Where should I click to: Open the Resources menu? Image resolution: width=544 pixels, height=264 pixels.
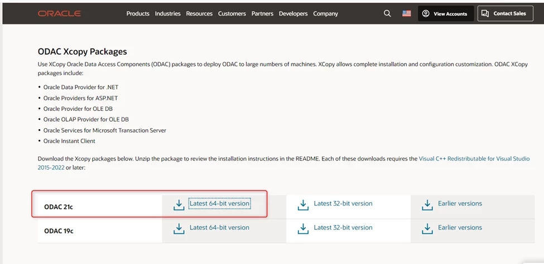coord(199,13)
